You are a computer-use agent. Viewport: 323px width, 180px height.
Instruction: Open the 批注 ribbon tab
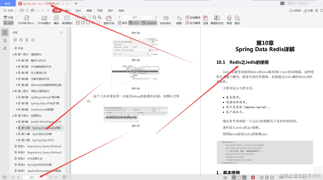pyautogui.click(x=78, y=11)
